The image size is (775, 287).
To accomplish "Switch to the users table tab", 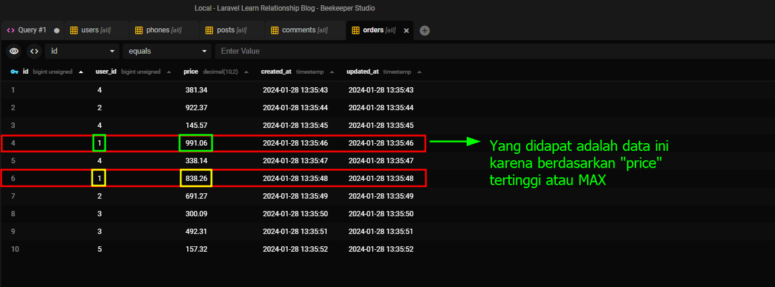I will (x=96, y=30).
